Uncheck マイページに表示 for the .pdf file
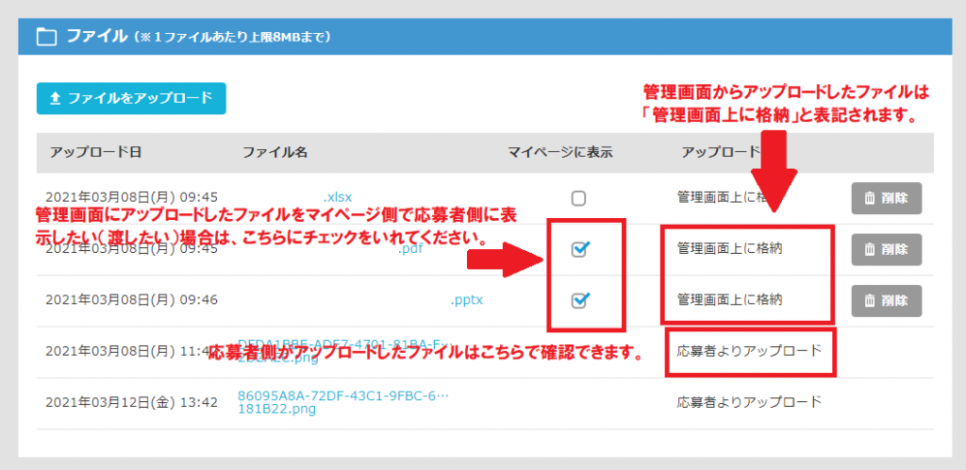 [580, 249]
